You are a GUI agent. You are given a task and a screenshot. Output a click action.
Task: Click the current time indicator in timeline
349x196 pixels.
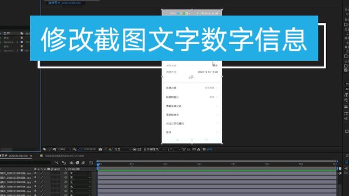[98, 164]
